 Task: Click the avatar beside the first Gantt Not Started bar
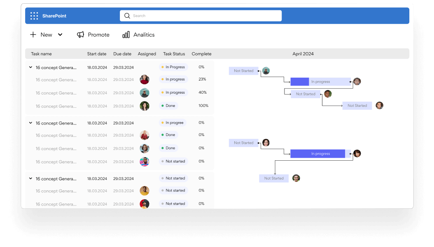tap(266, 71)
